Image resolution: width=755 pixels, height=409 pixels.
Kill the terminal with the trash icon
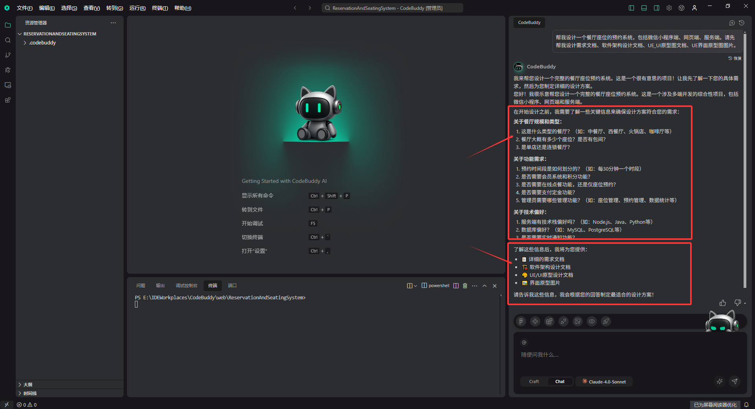pos(465,286)
